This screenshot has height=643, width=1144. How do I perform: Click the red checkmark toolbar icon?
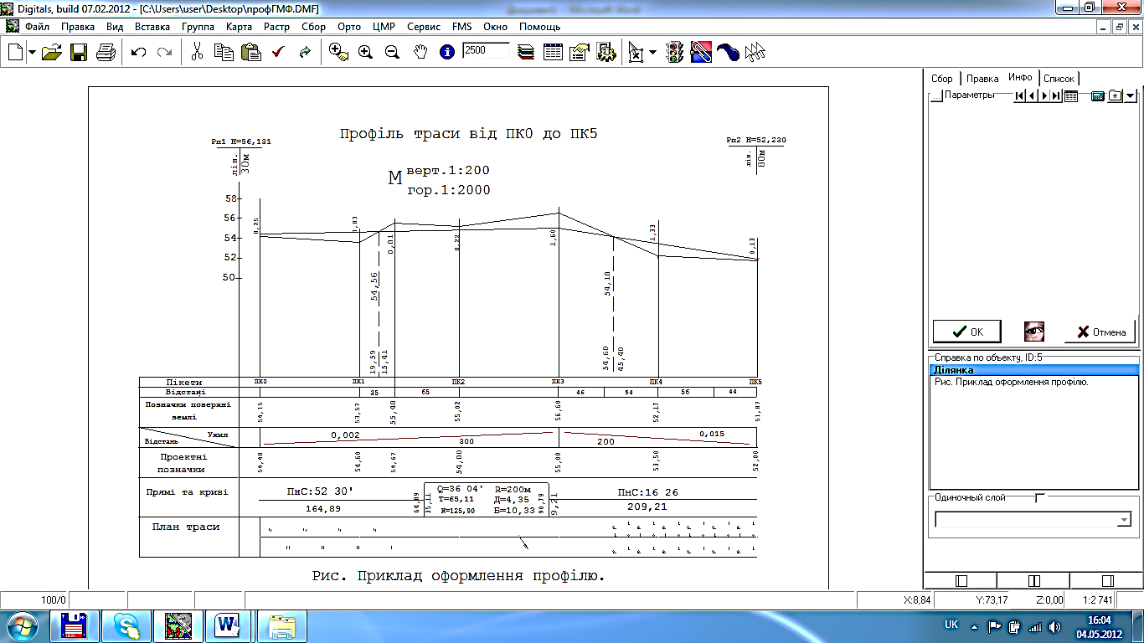pos(278,52)
